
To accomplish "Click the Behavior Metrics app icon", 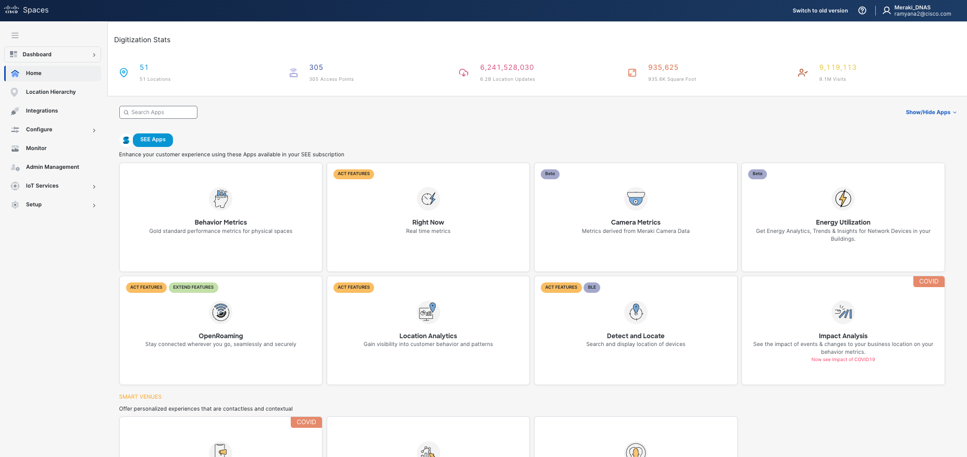I will 220,199.
